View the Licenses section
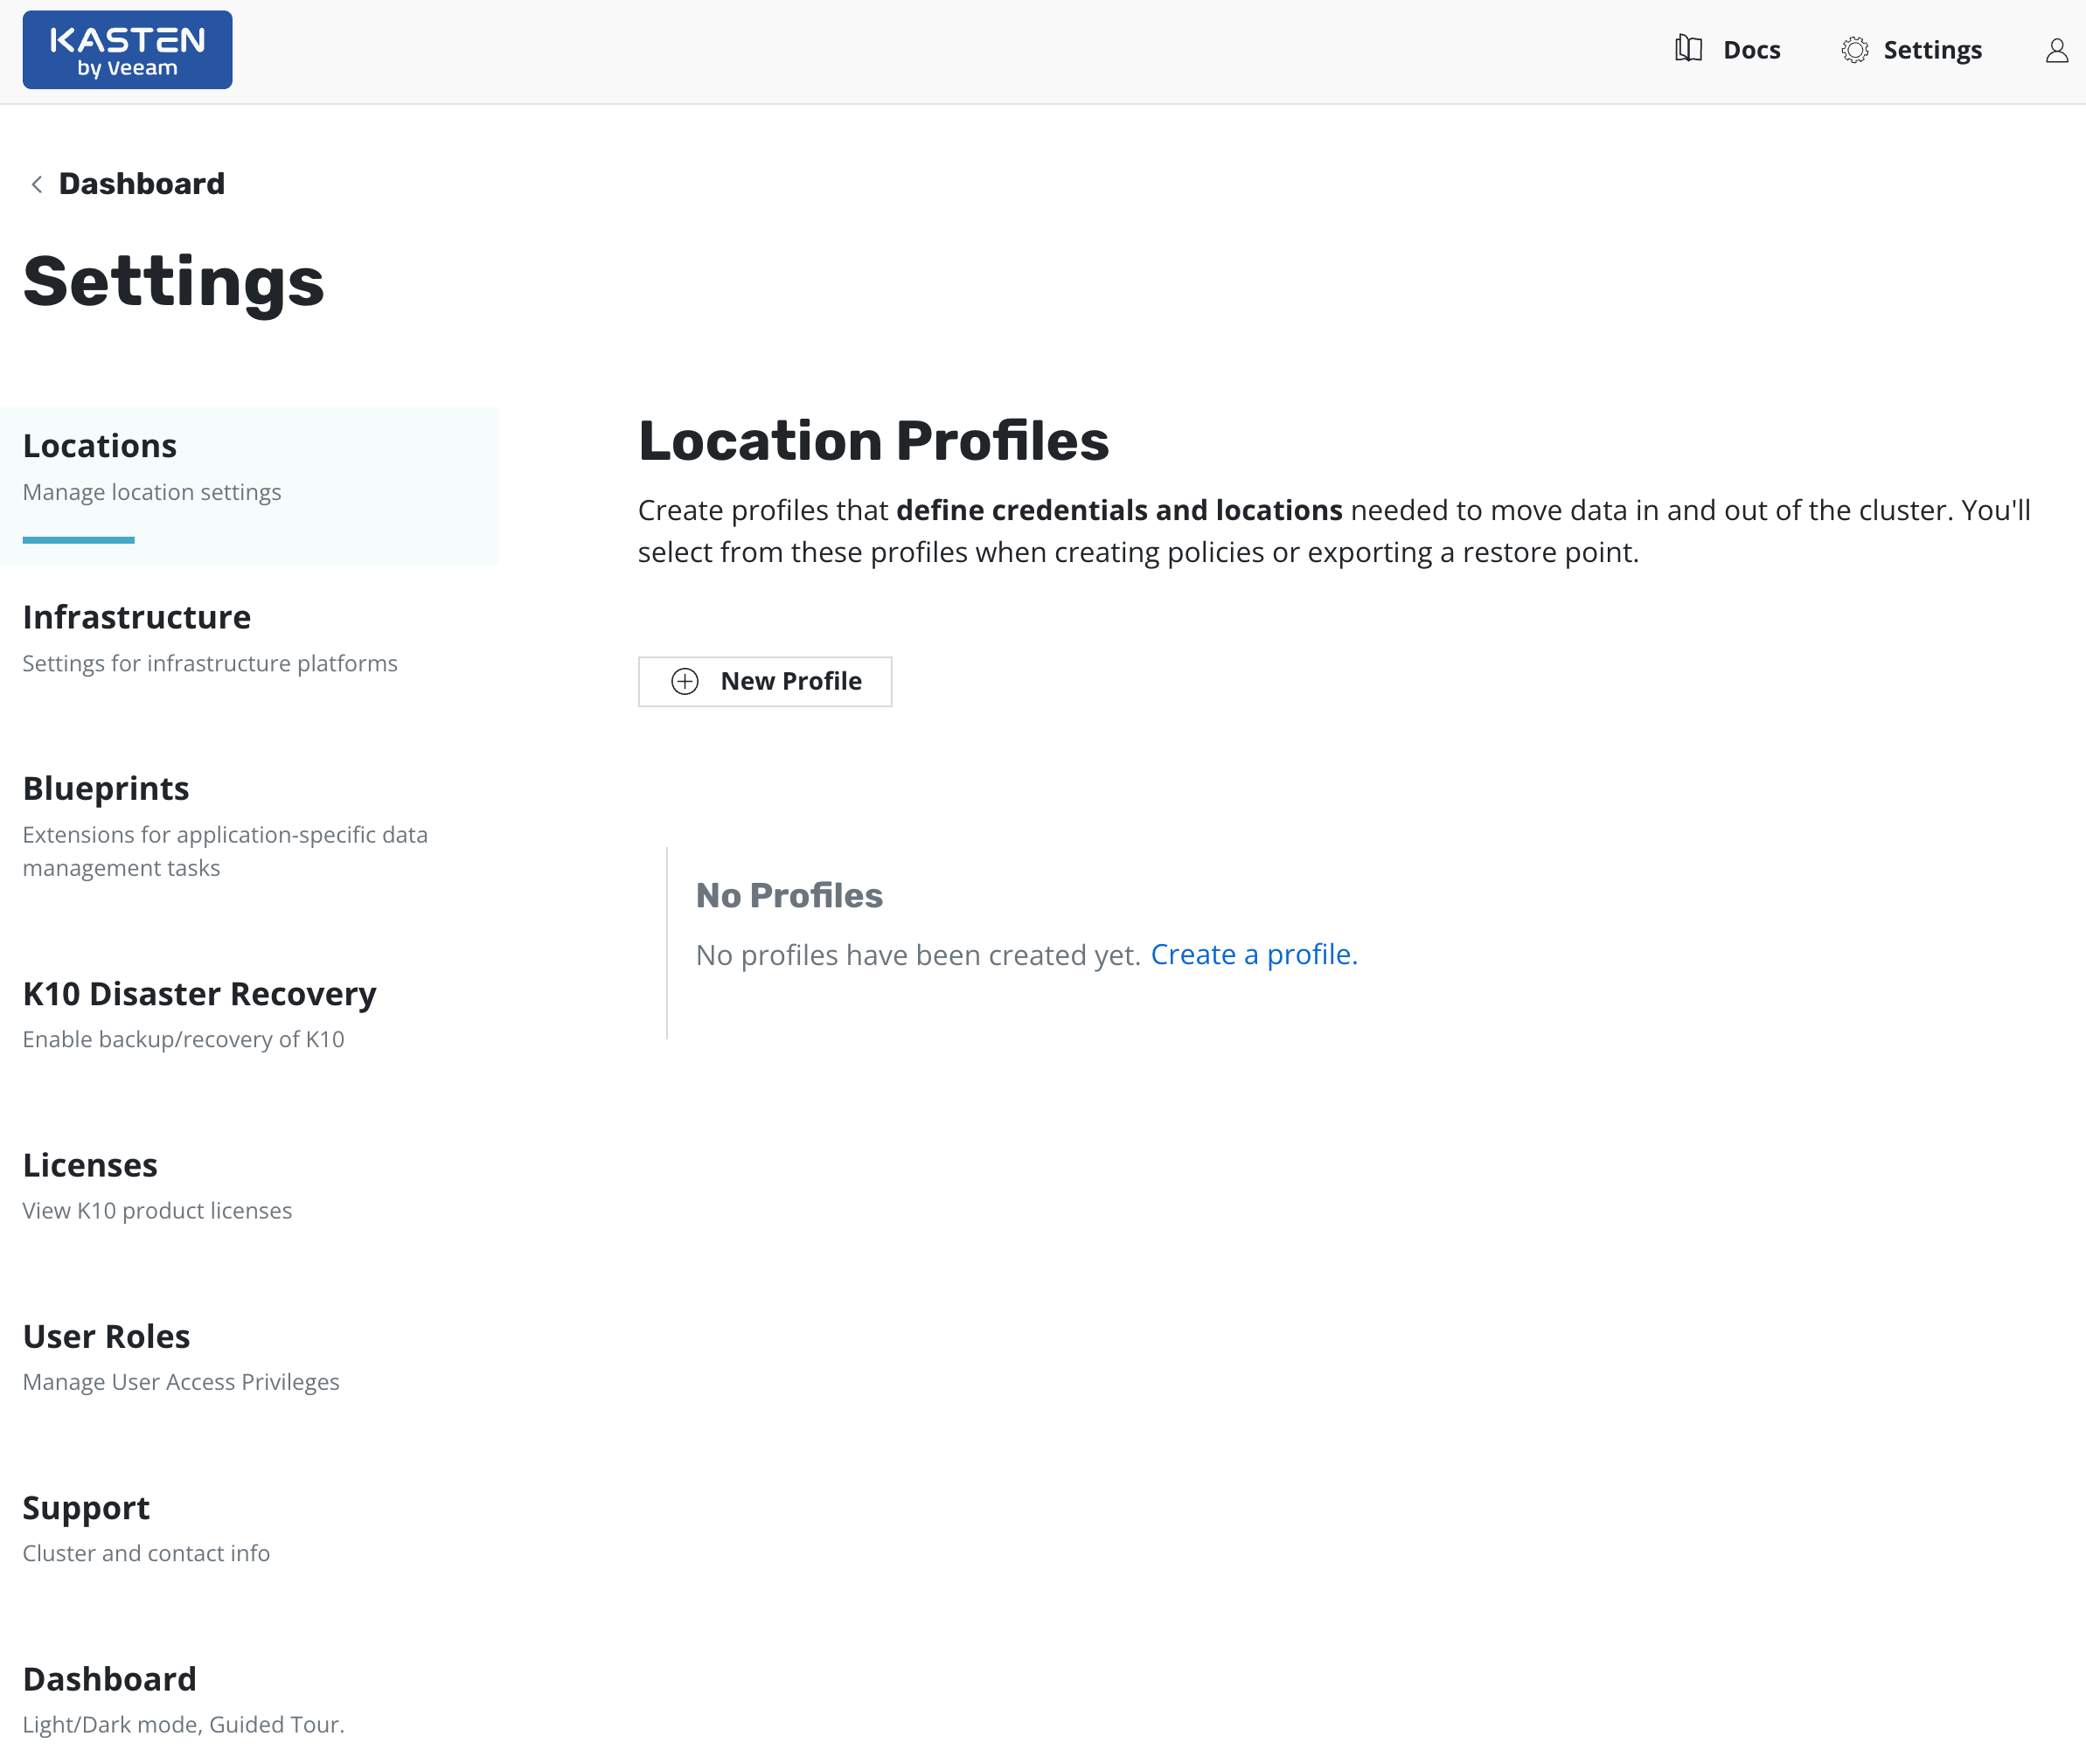Image resolution: width=2086 pixels, height=1764 pixels. click(90, 1166)
